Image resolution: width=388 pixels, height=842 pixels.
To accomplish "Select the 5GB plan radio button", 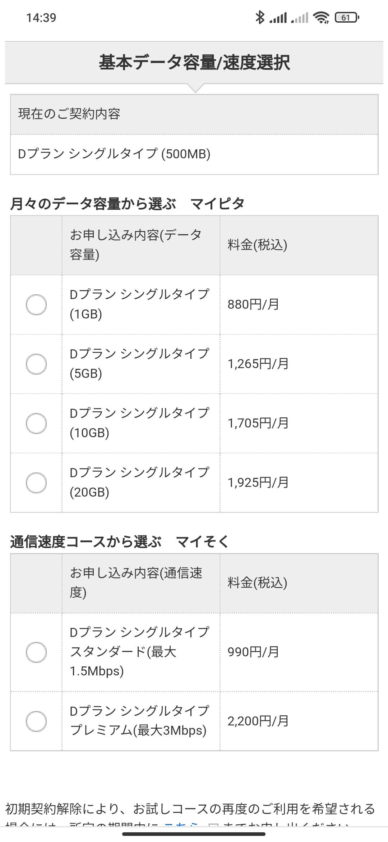I will [x=36, y=364].
